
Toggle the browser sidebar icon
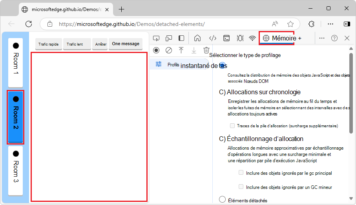click(347, 24)
